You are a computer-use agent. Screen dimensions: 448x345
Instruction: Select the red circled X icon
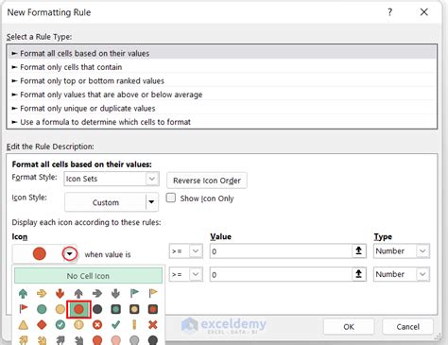[97, 324]
